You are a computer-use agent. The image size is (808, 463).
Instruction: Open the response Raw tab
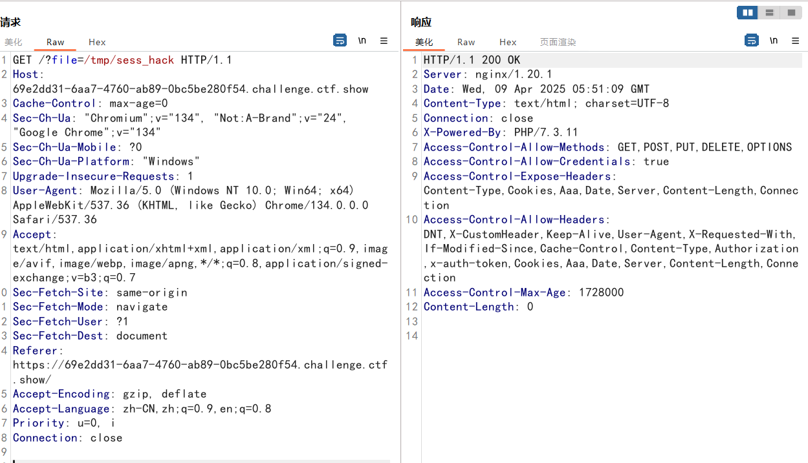[466, 42]
